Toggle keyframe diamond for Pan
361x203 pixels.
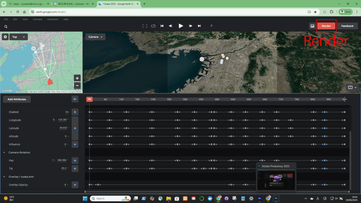tap(75, 160)
